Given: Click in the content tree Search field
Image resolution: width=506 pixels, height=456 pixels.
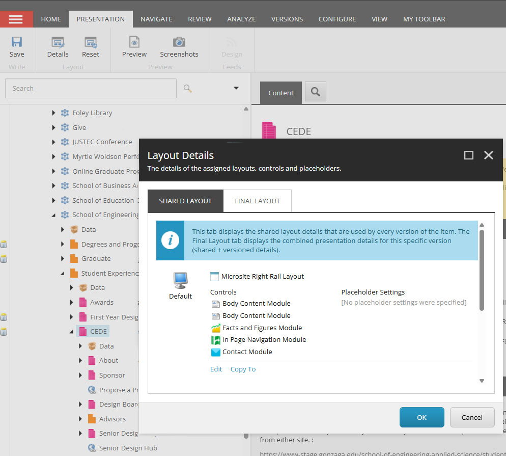Looking at the screenshot, I should pos(91,88).
